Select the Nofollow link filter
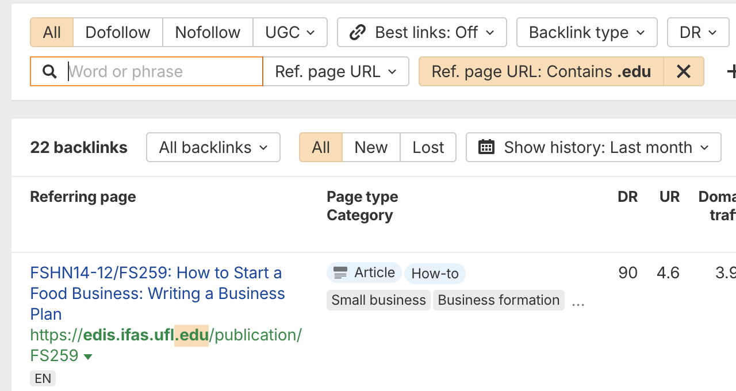 (208, 32)
